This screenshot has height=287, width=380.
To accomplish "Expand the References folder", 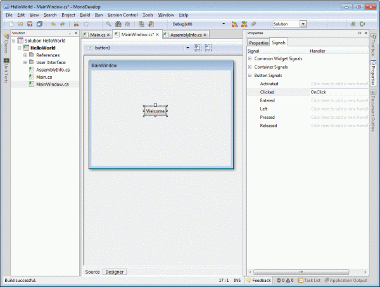I will (25, 55).
